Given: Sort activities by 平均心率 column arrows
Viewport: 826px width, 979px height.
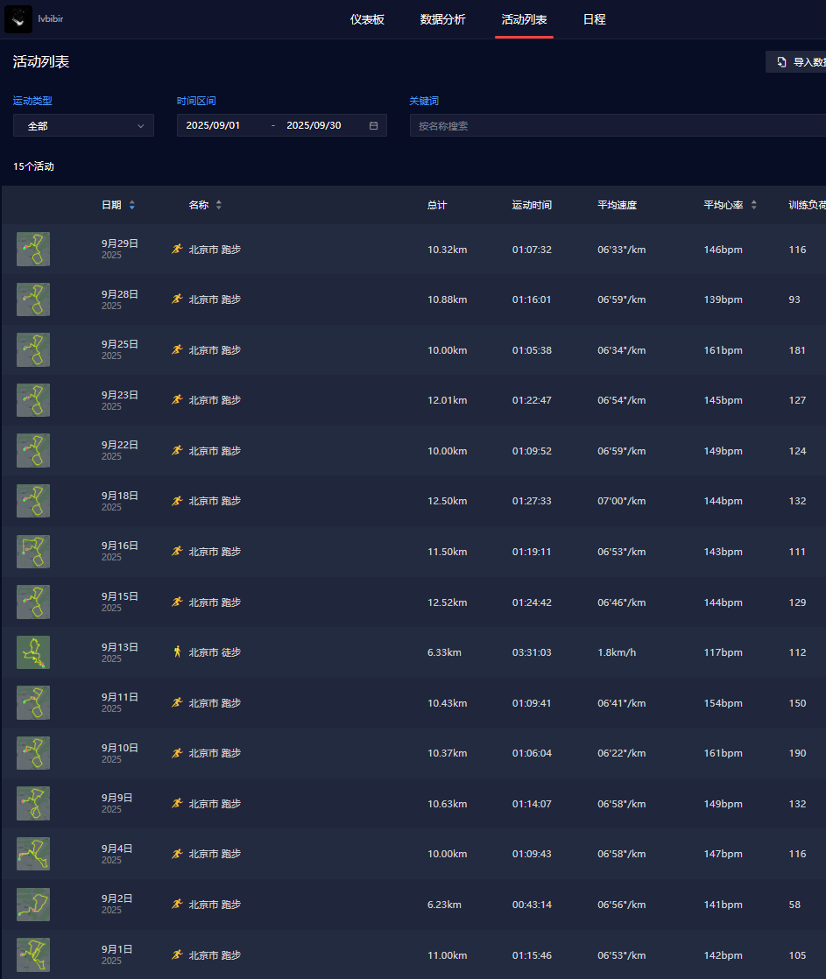Looking at the screenshot, I should coord(753,205).
